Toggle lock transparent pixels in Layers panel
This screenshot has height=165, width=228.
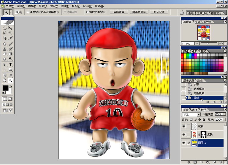[x=191, y=119]
